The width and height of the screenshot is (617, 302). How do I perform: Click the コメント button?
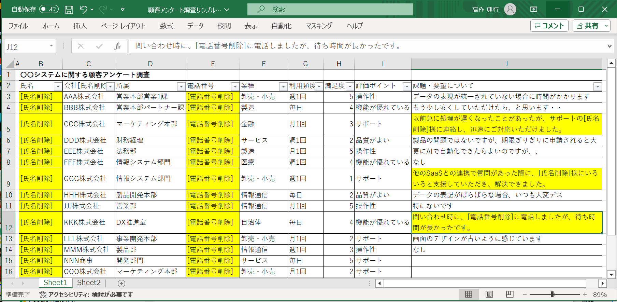pyautogui.click(x=549, y=26)
